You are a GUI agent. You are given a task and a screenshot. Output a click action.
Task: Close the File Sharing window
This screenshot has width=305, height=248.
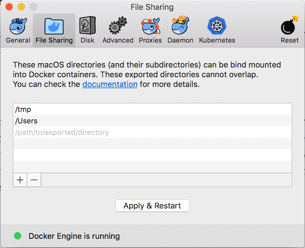tap(9, 7)
